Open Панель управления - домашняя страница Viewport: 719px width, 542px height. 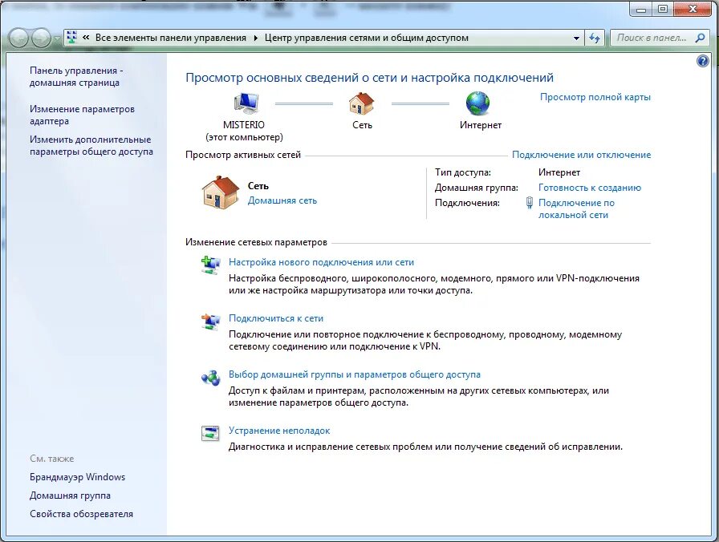click(x=76, y=76)
